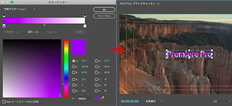Select the HSB saturation S radio button

click(74, 67)
